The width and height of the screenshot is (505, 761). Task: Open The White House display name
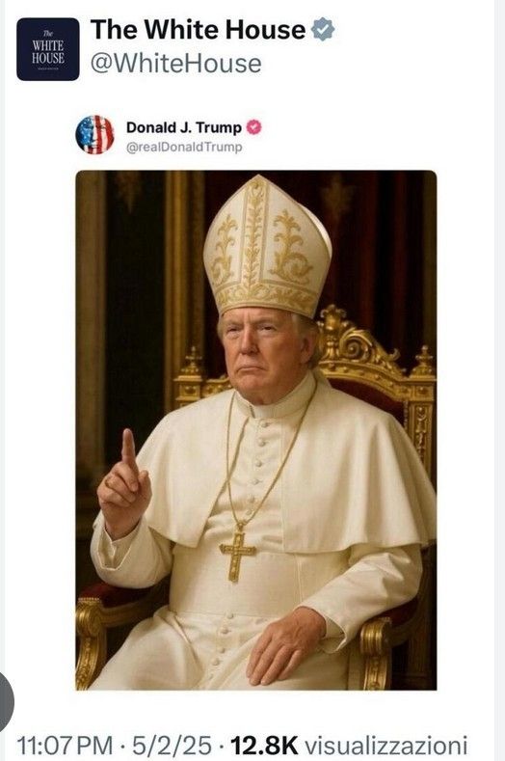tap(198, 29)
